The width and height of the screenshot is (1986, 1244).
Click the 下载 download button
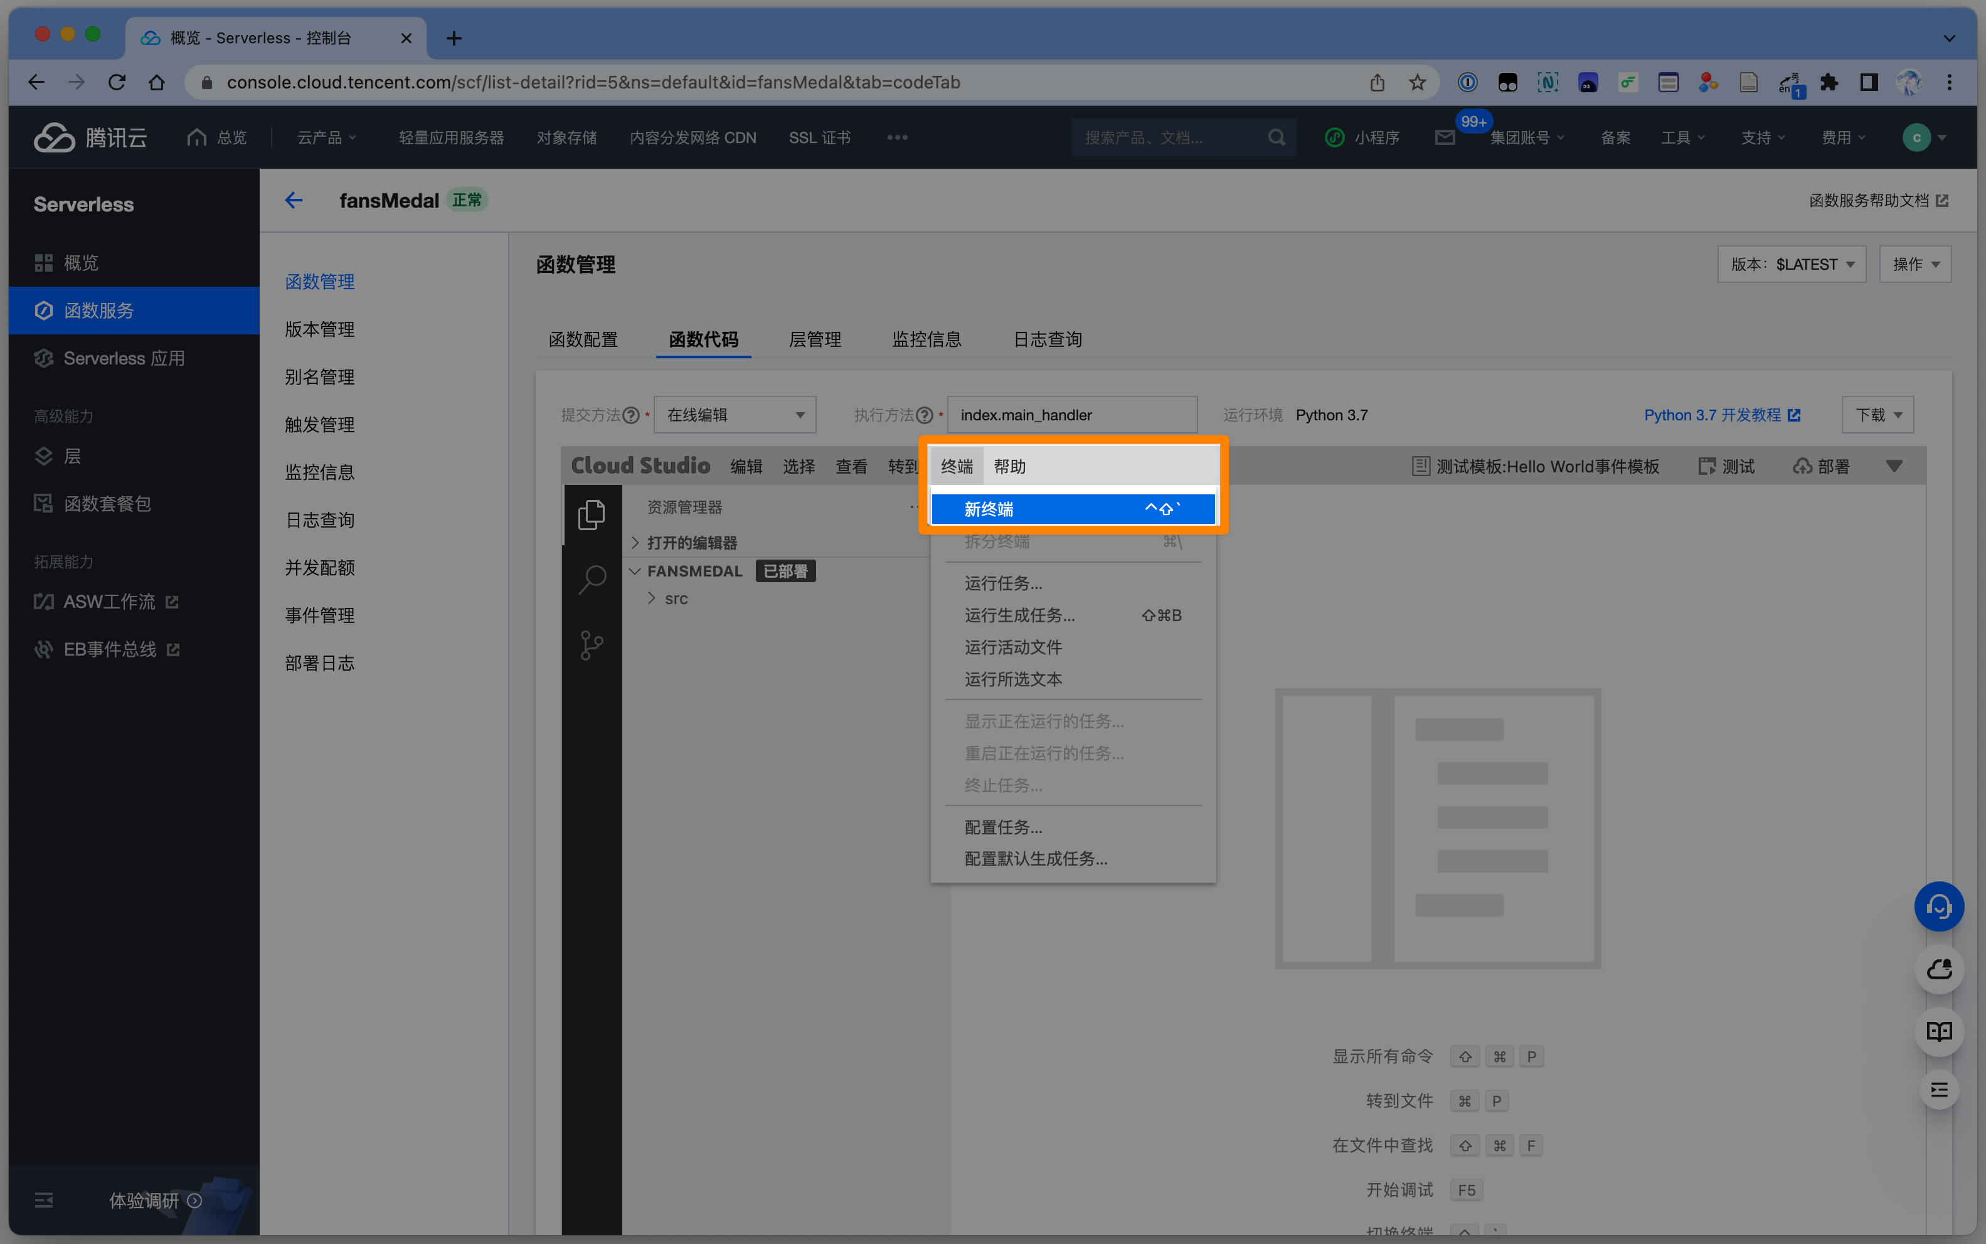(x=1877, y=415)
